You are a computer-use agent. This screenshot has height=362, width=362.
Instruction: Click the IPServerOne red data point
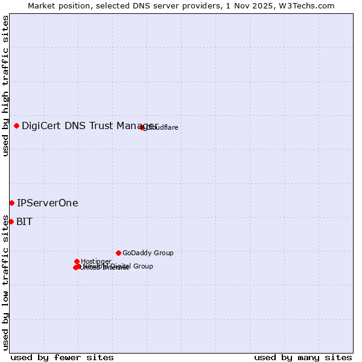[x=11, y=203]
